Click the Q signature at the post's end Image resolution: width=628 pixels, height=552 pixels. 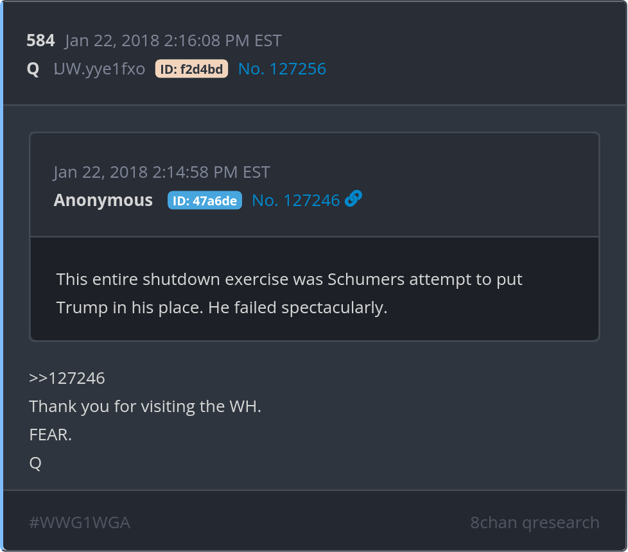(x=35, y=463)
